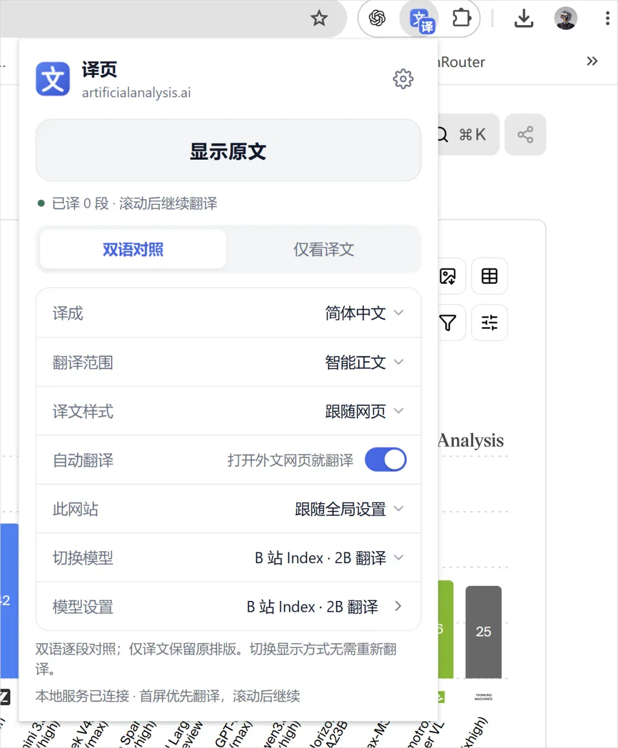618x748 pixels.
Task: Open the 翻译范围 智能正文 dropdown
Action: [228, 362]
